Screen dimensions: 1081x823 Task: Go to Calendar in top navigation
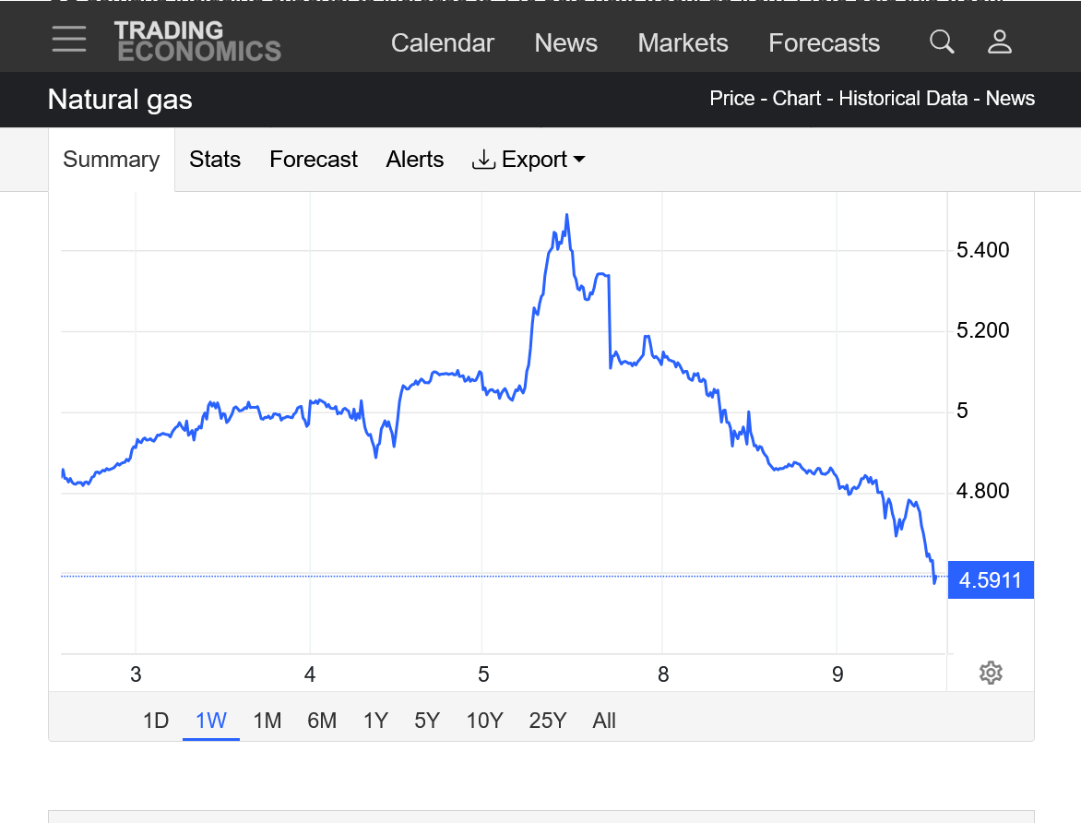(443, 43)
